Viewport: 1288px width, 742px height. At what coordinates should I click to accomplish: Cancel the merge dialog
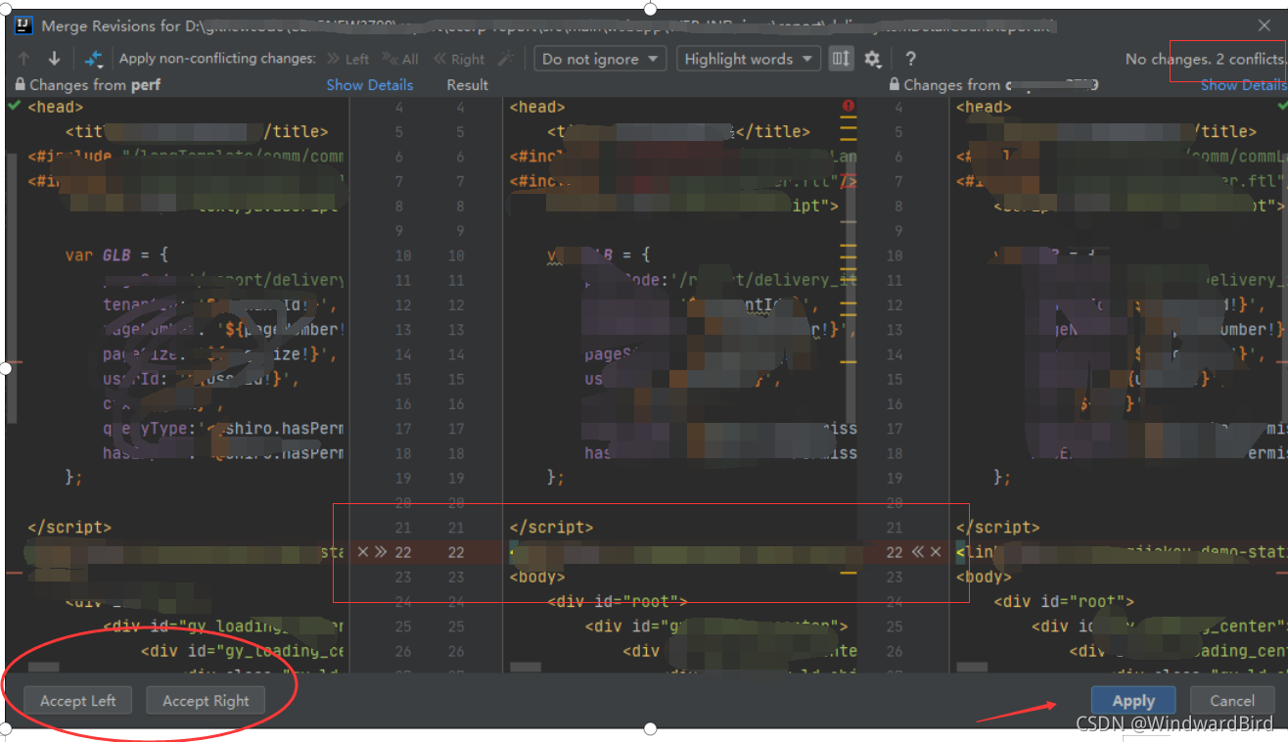point(1232,700)
